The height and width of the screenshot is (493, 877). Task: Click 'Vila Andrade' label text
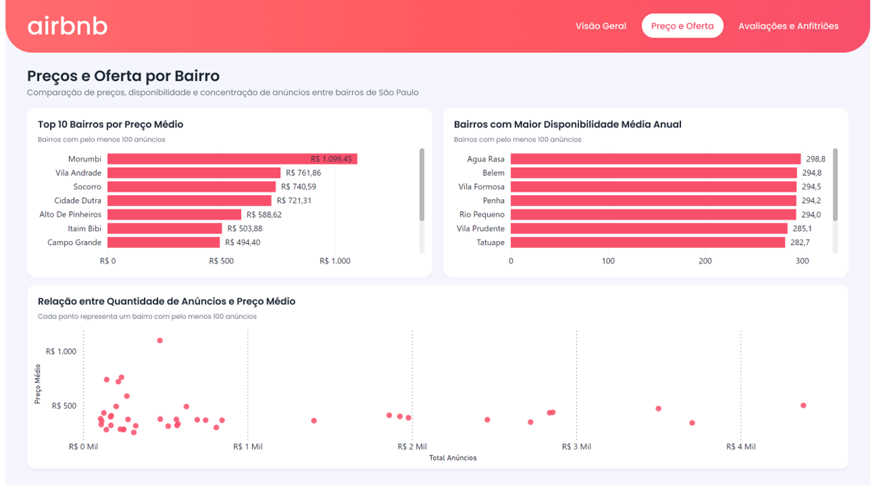pyautogui.click(x=79, y=173)
